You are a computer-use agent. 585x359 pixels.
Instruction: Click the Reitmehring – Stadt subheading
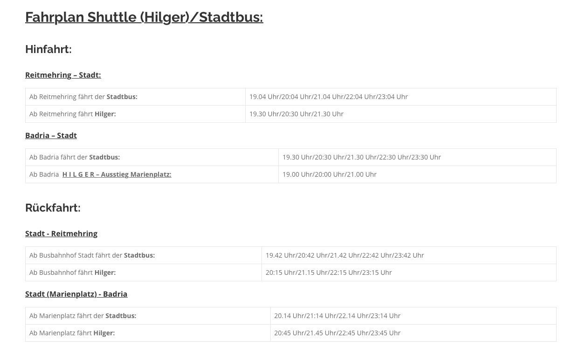coord(63,75)
